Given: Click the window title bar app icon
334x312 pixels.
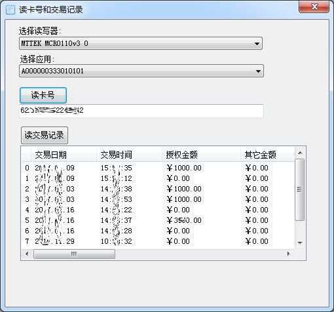Looking at the screenshot, I should point(10,10).
